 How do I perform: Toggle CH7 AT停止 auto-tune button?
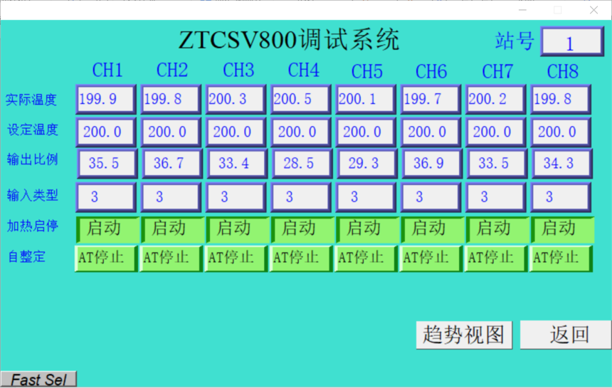[496, 258]
